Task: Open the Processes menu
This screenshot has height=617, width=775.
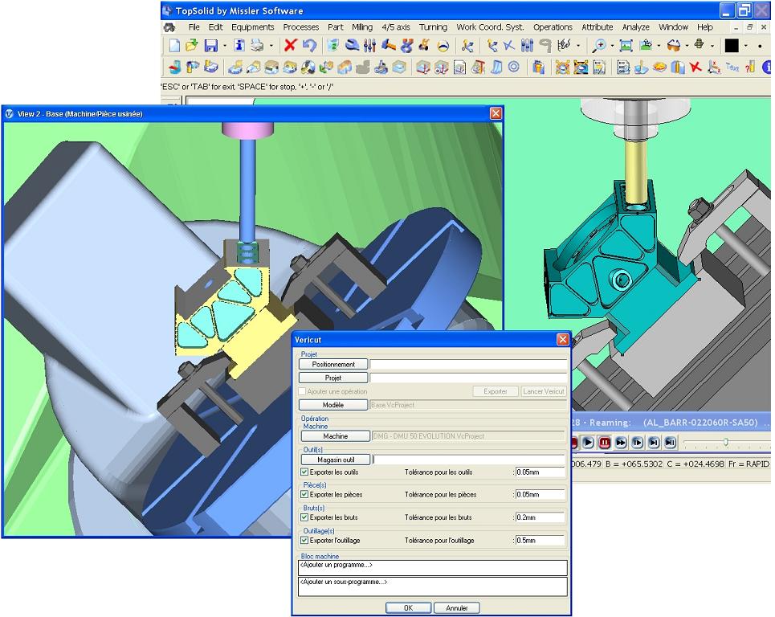Action: click(x=301, y=27)
